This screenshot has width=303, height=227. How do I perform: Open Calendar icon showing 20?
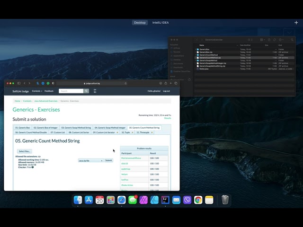[100, 200]
